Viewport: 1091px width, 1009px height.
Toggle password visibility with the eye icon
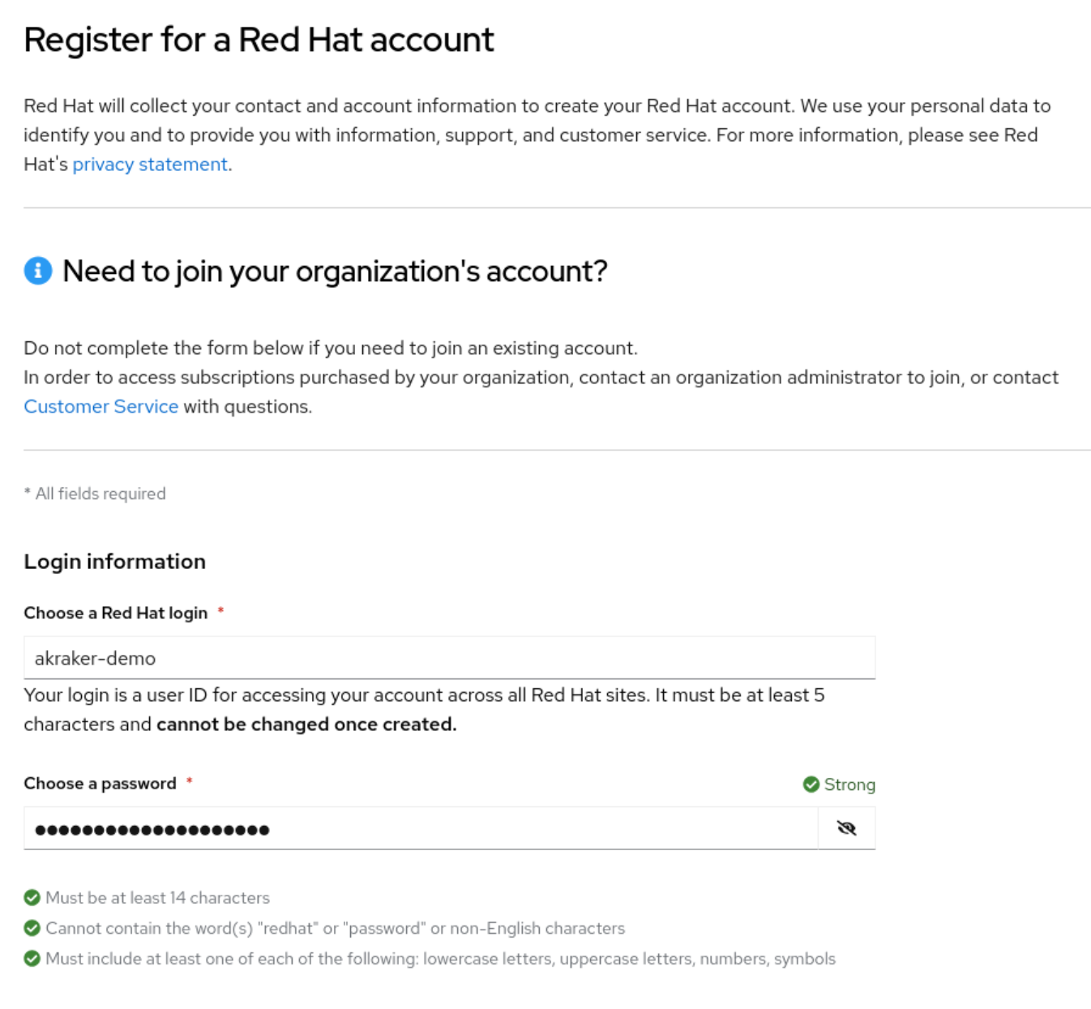point(846,828)
